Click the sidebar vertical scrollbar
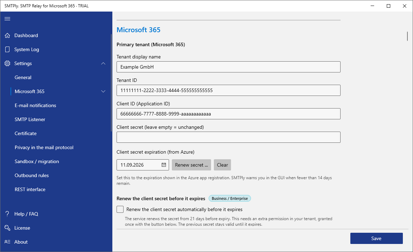Viewport: 413px width, 252px height. 111,83
